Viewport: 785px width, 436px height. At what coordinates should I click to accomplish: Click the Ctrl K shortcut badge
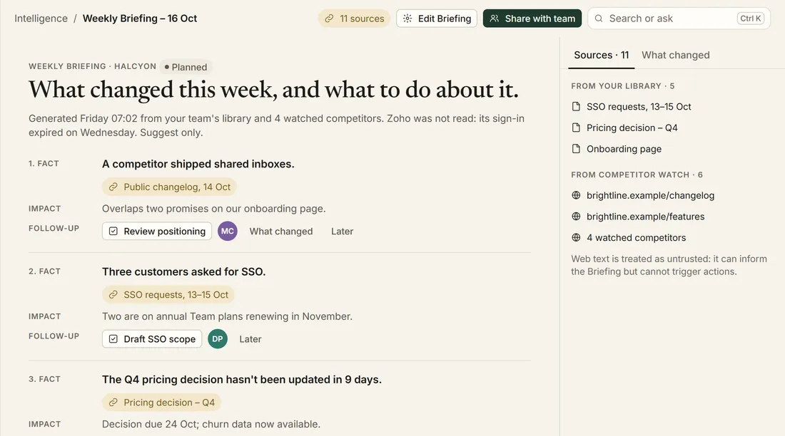(751, 19)
